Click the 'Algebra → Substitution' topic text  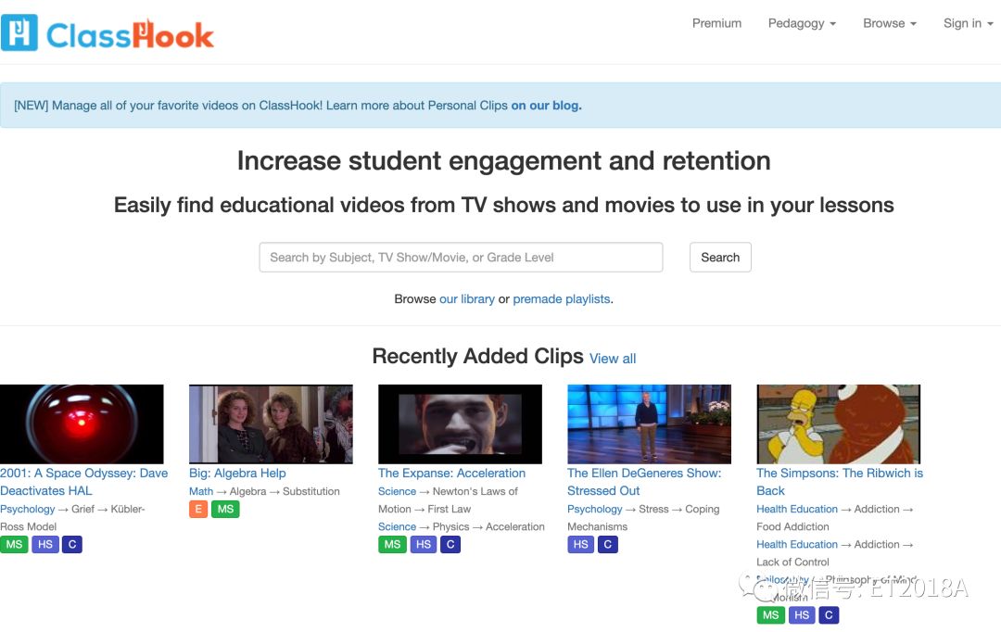pos(285,491)
